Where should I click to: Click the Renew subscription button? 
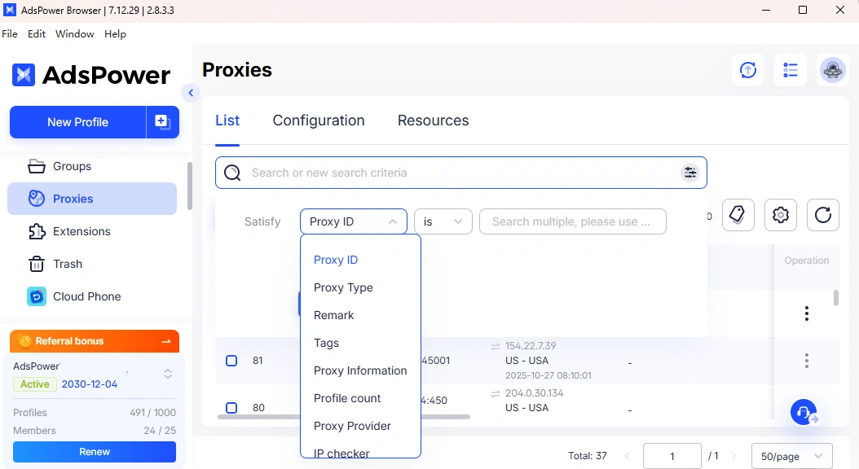point(94,451)
